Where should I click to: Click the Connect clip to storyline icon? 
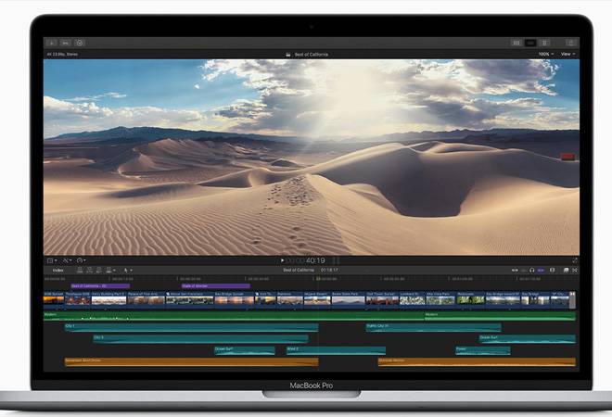(x=80, y=270)
